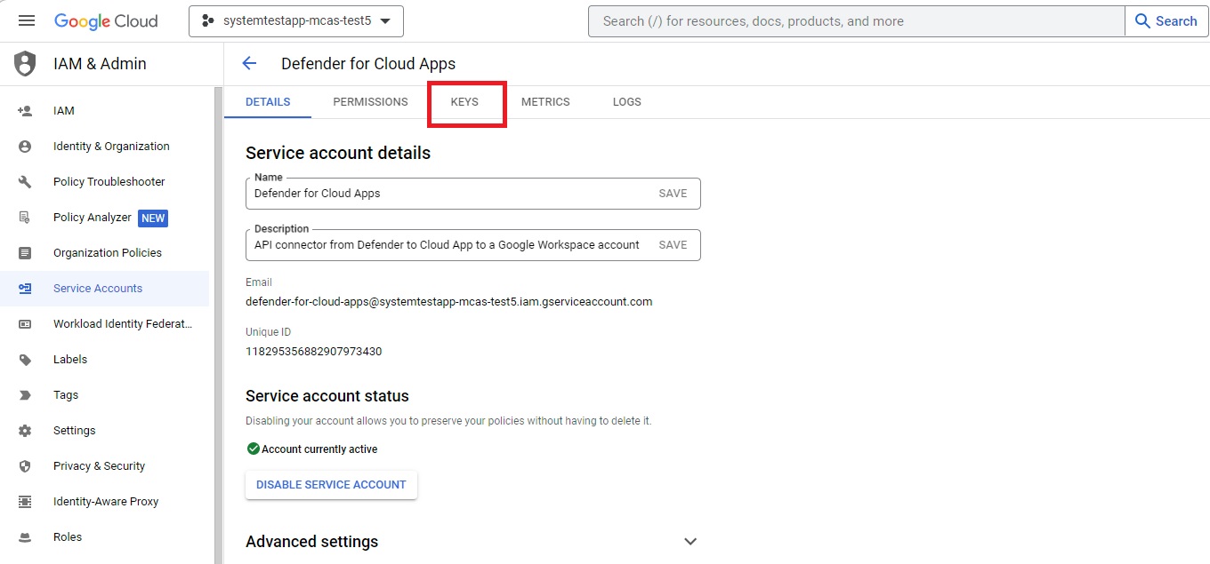Open project selector systemtestapp-mcas-test5
1210x564 pixels.
pos(296,21)
